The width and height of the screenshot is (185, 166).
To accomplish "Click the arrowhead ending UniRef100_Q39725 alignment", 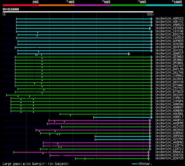I will [149, 159].
